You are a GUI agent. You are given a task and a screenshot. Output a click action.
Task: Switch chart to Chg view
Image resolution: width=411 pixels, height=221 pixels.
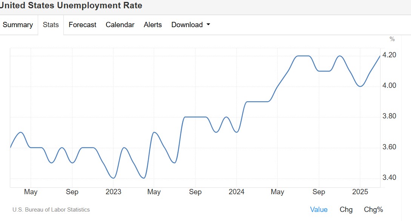coord(346,209)
